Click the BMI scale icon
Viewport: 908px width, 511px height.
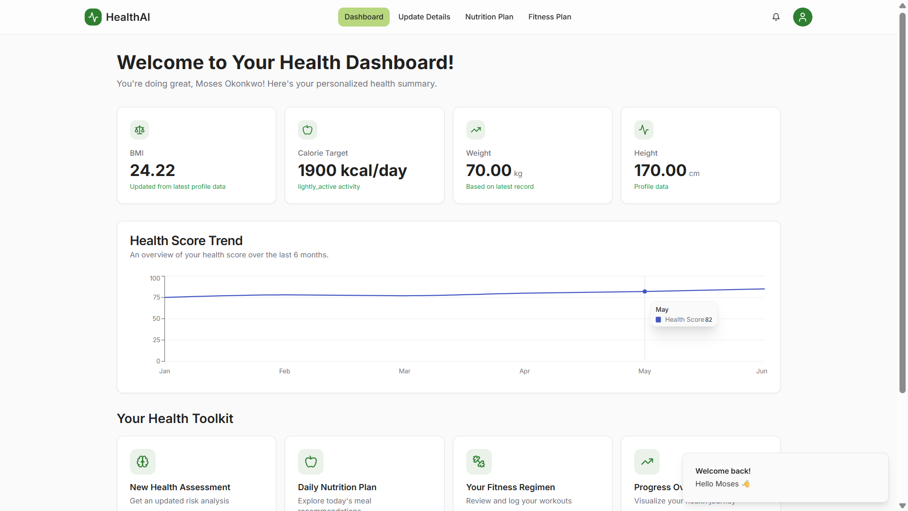coord(140,130)
